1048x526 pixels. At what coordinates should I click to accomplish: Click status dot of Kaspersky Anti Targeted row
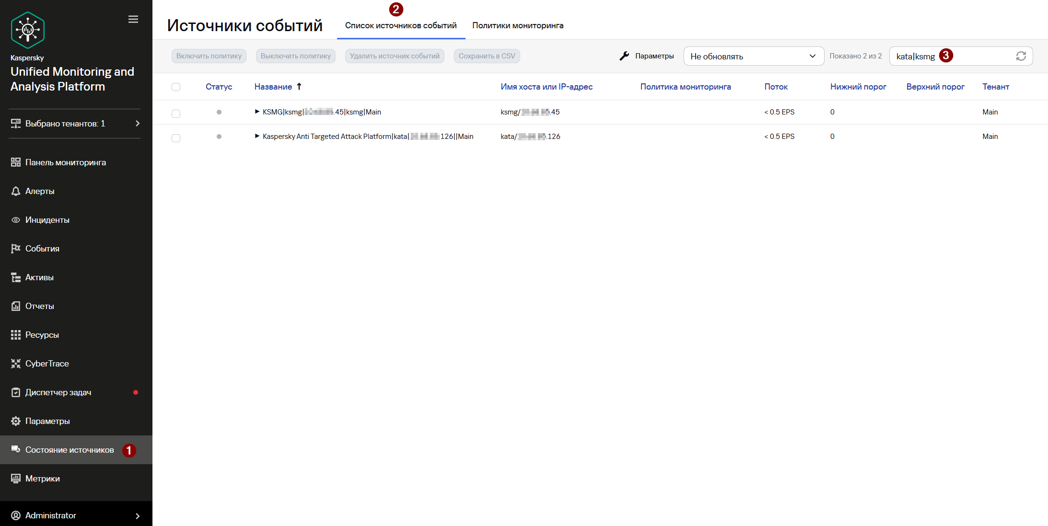pos(219,137)
